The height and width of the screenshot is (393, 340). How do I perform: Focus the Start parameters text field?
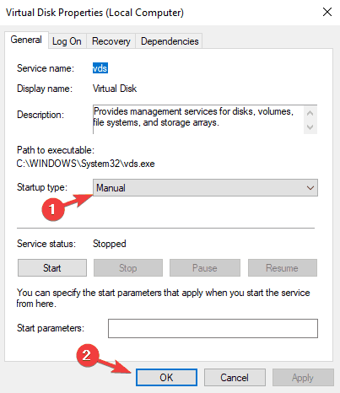tap(213, 328)
